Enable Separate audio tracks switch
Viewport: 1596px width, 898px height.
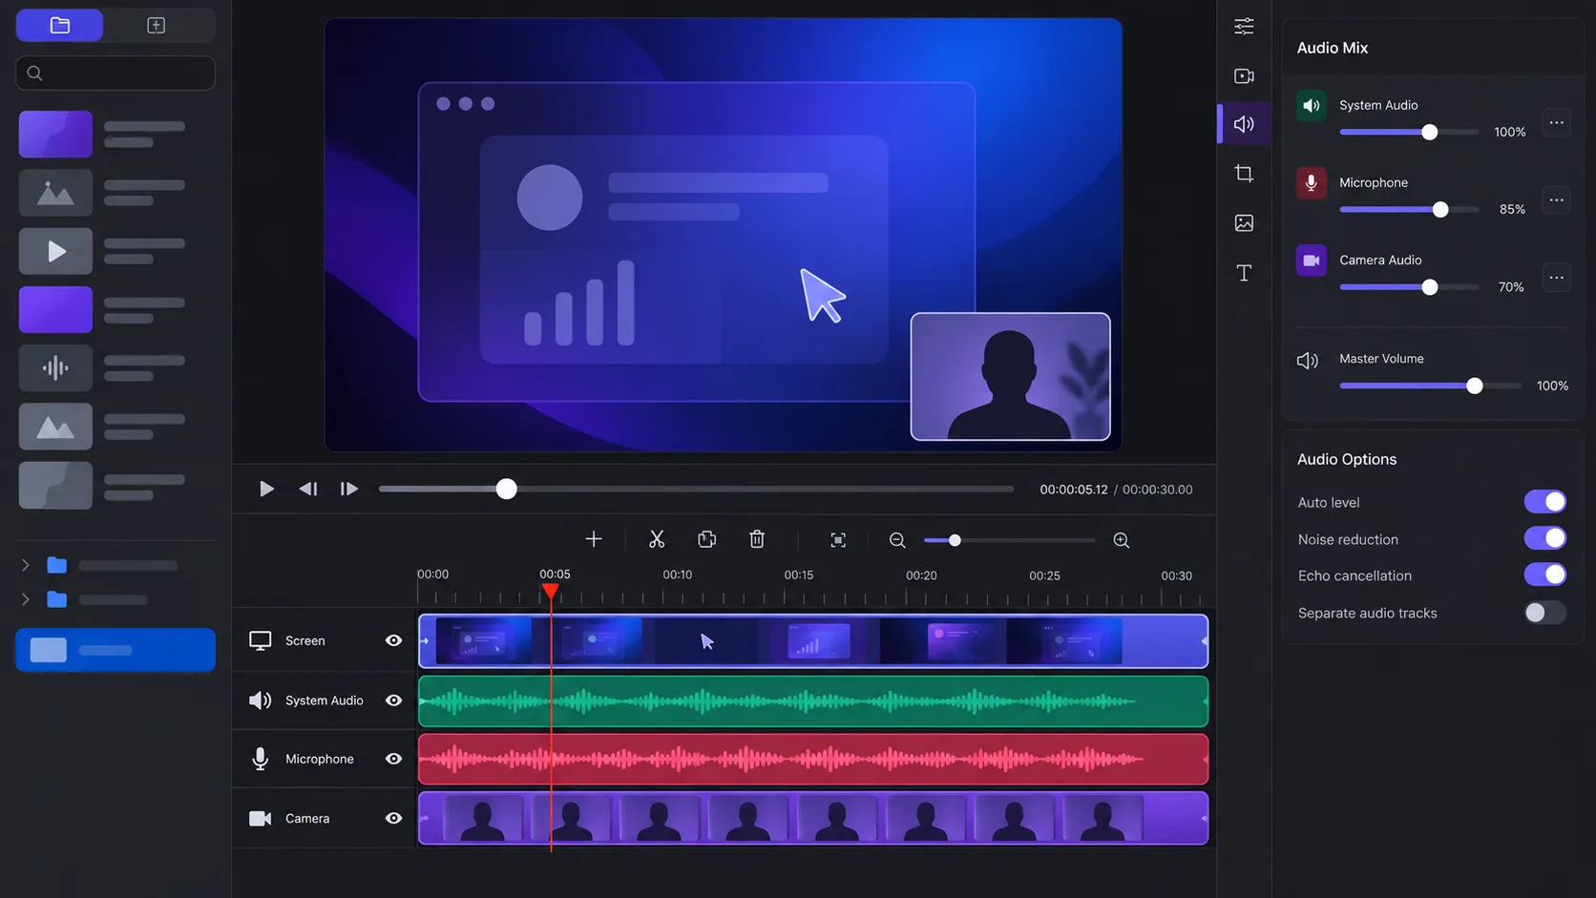coord(1545,613)
